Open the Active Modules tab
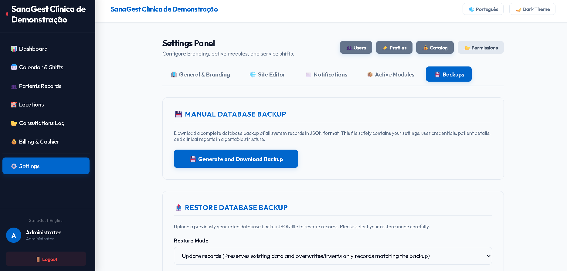The height and width of the screenshot is (271, 567). tap(391, 74)
